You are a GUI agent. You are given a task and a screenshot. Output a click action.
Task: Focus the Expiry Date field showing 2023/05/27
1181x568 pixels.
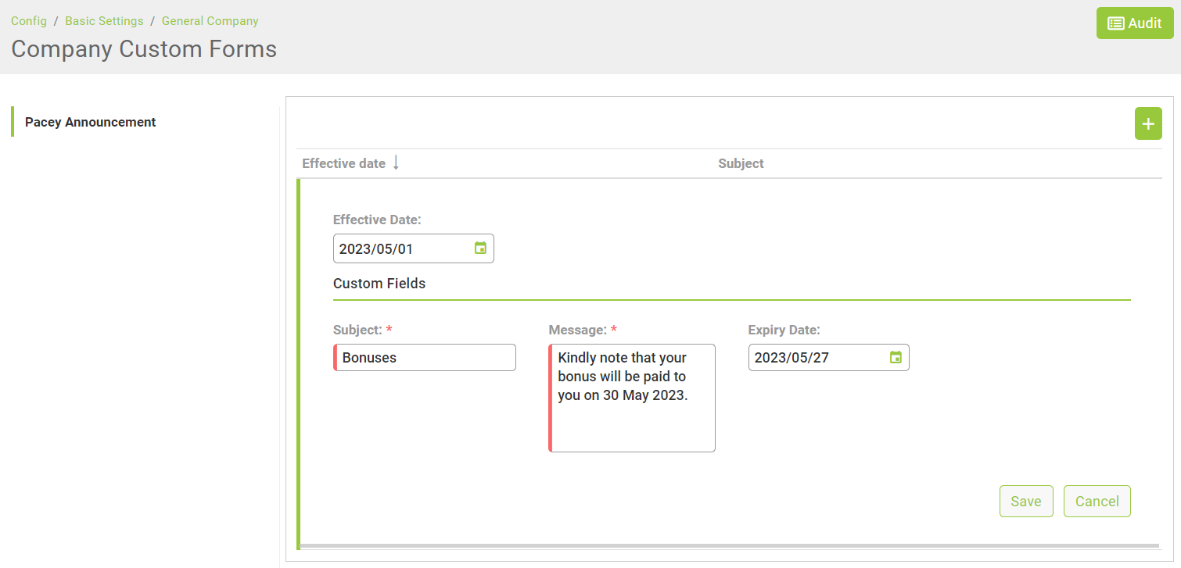pyautogui.click(x=817, y=358)
